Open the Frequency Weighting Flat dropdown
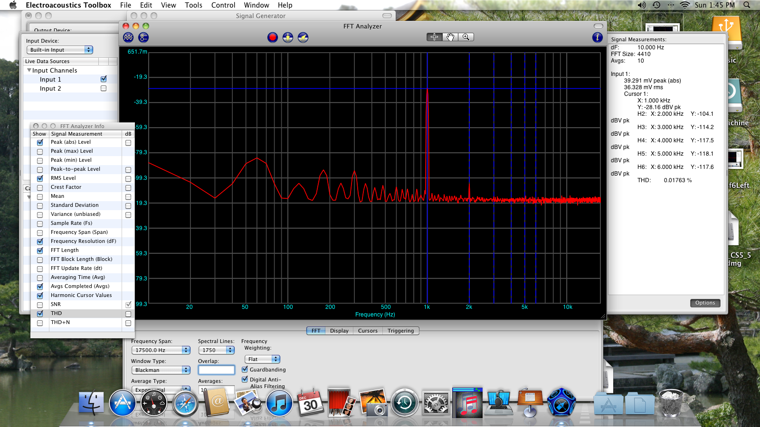The height and width of the screenshot is (427, 760). pos(262,359)
